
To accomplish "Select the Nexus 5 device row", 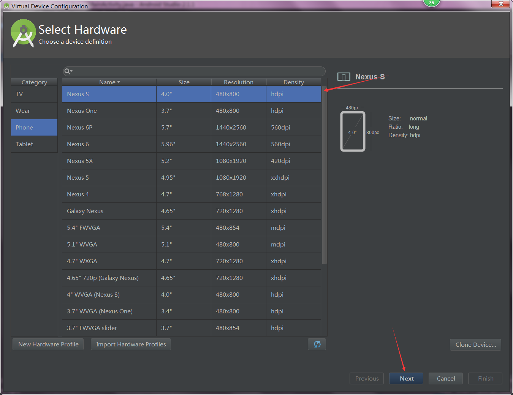I will pos(192,178).
